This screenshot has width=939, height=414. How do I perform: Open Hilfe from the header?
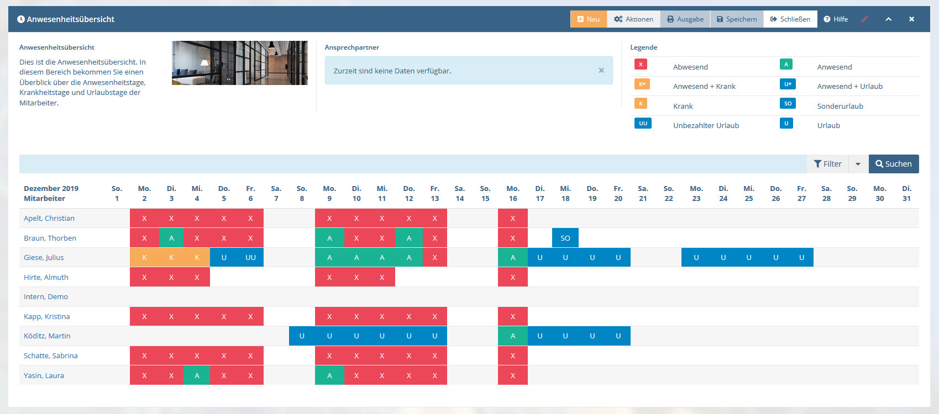point(835,19)
